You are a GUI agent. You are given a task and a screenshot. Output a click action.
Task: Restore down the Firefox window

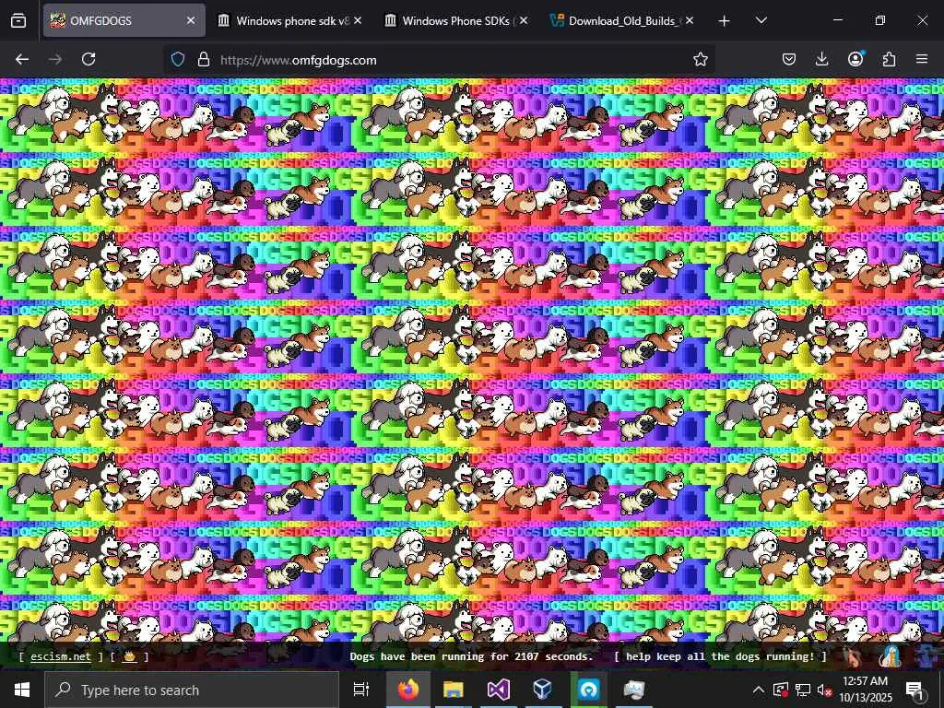[879, 20]
